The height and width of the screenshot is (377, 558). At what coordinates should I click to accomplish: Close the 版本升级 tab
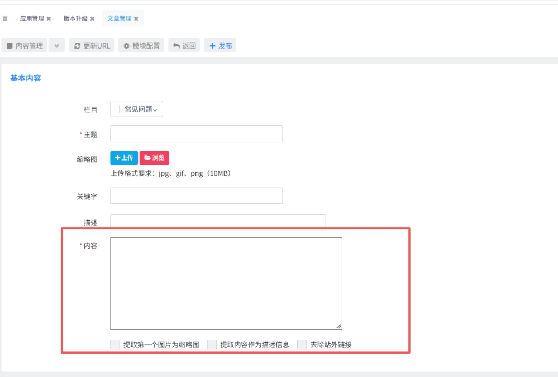pyautogui.click(x=92, y=18)
